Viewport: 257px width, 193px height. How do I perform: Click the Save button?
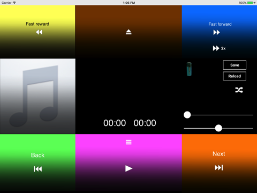coord(235,65)
